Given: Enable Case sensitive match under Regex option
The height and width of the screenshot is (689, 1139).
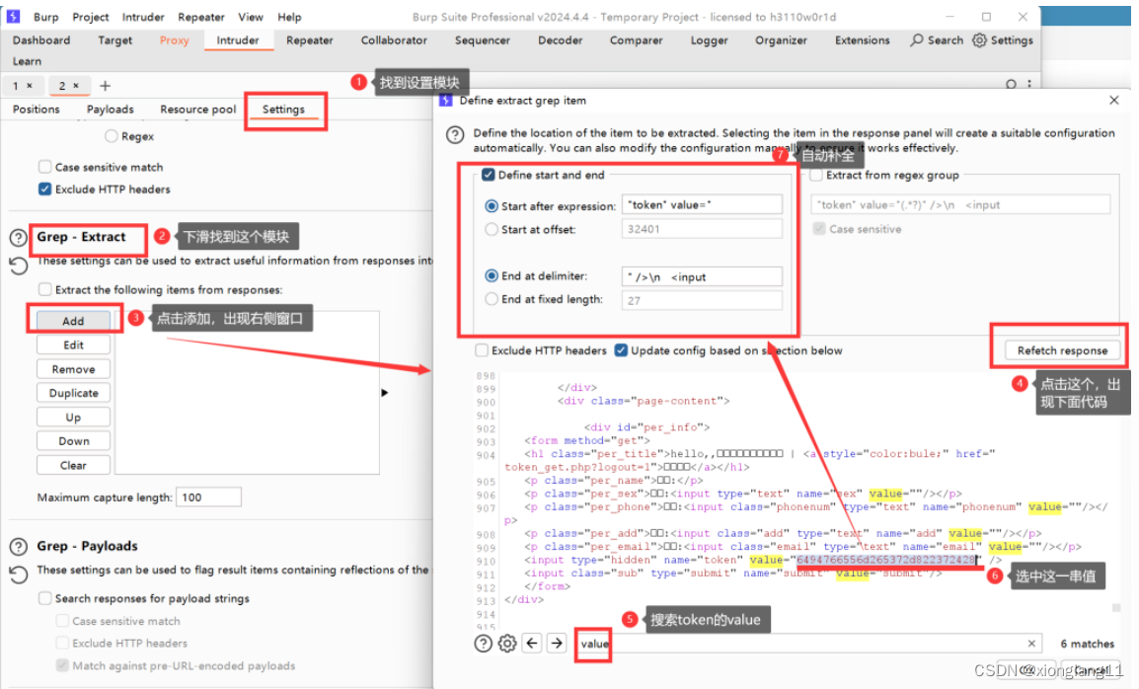Looking at the screenshot, I should [x=45, y=167].
